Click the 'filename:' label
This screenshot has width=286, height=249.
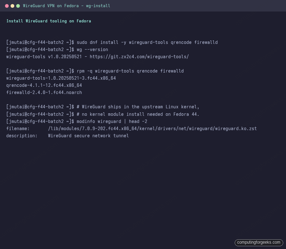pyautogui.click(x=18, y=129)
